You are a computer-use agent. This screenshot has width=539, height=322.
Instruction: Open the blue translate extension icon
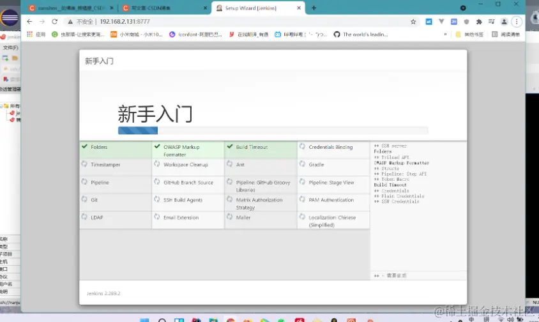pyautogui.click(x=429, y=22)
